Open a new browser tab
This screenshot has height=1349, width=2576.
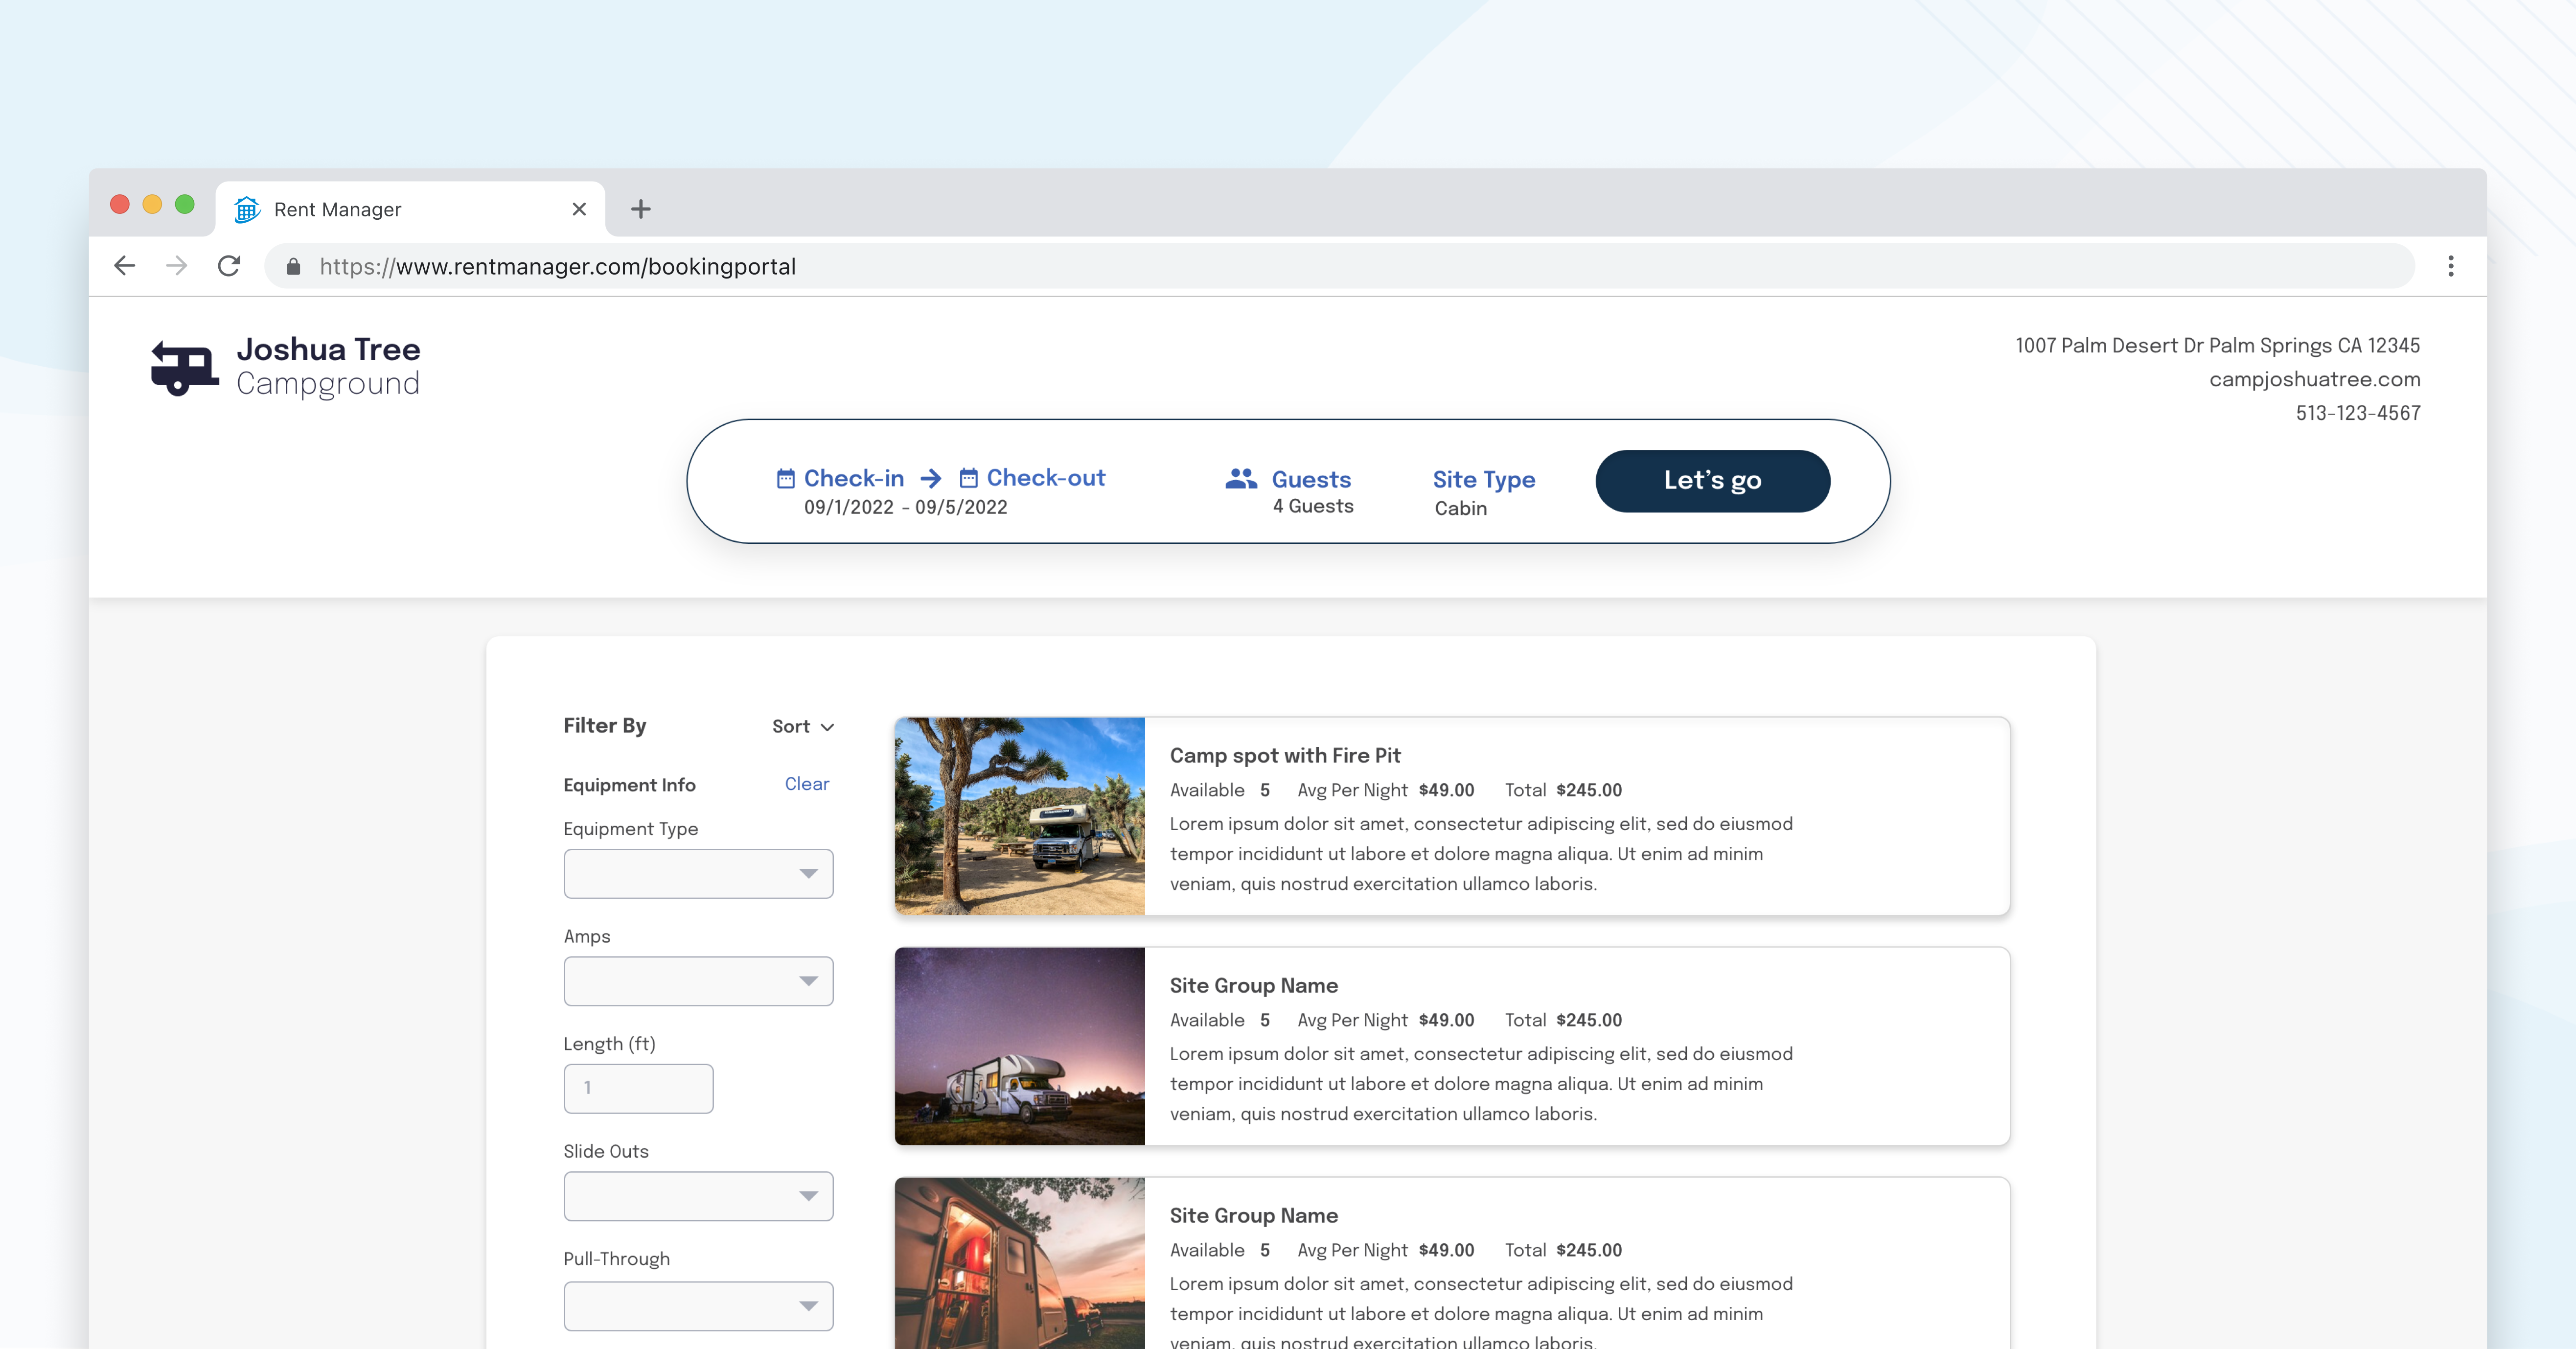641,209
